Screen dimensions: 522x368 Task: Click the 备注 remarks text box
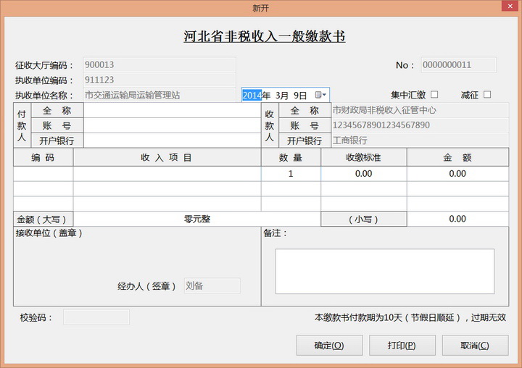(385, 271)
